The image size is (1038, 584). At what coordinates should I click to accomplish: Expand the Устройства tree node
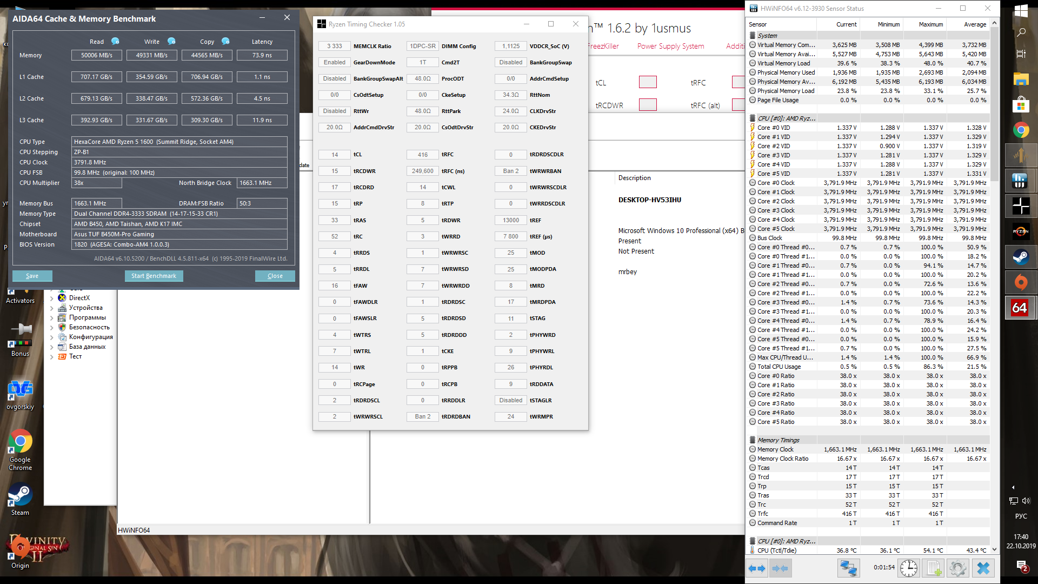coord(52,308)
